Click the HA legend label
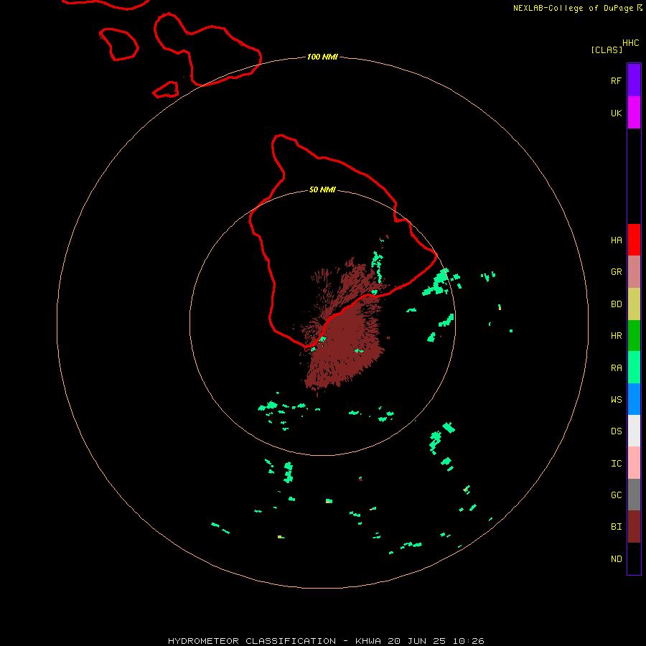This screenshot has height=646, width=646. (616, 240)
